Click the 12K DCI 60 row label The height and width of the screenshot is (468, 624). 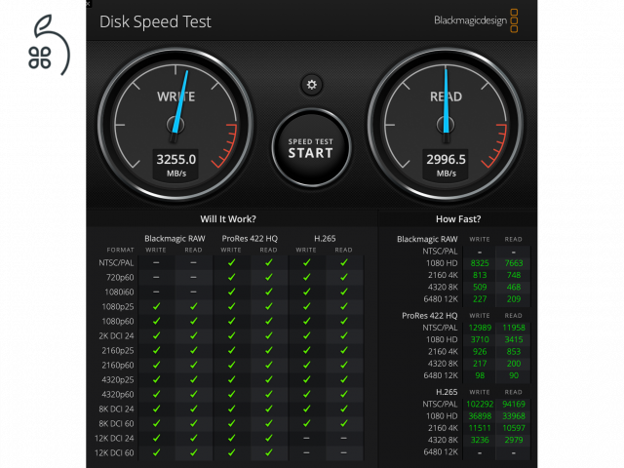coord(114,452)
